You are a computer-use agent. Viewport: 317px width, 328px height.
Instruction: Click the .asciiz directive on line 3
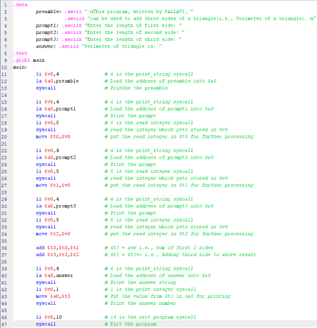pyautogui.click(x=74, y=19)
